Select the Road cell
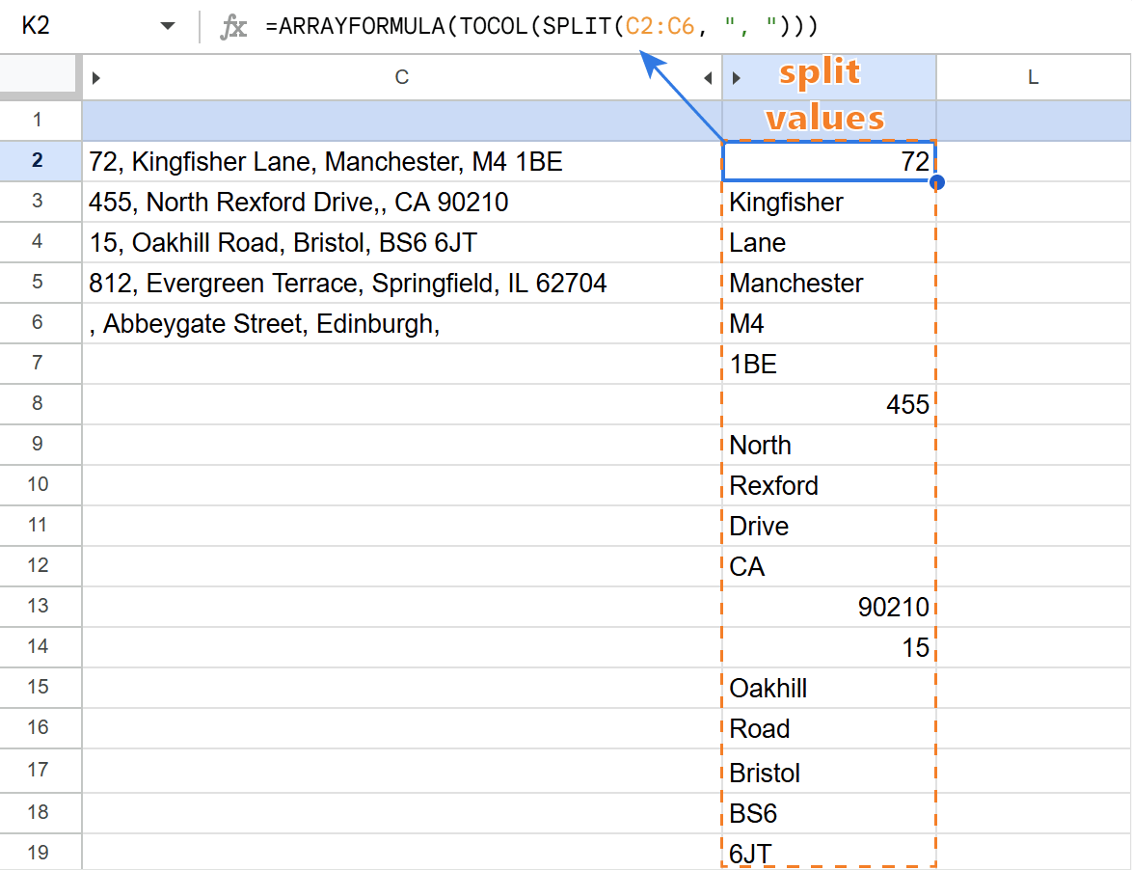Viewport: 1132px width, 870px height. point(829,728)
